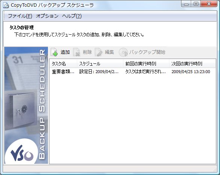Click the 削除 delete icon in toolbar

click(x=77, y=52)
